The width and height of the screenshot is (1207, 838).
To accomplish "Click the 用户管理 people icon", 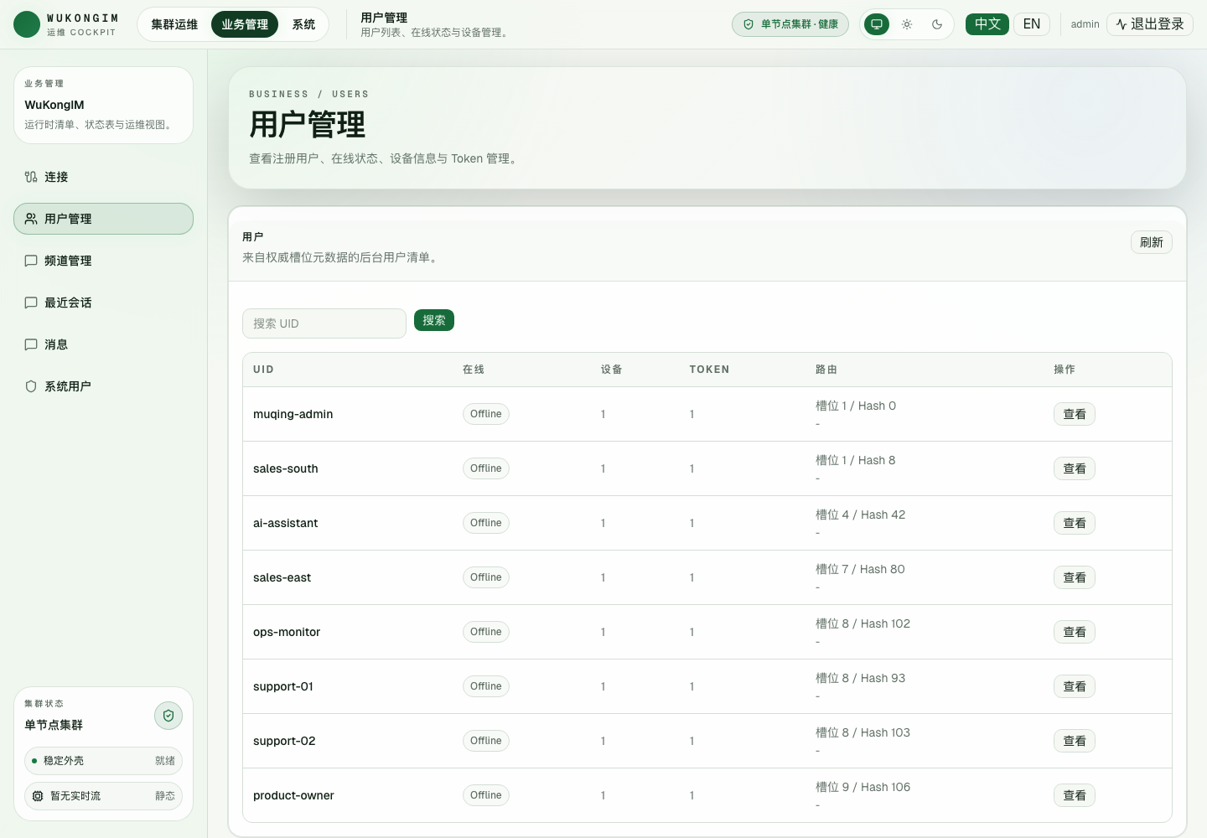I will click(x=31, y=219).
